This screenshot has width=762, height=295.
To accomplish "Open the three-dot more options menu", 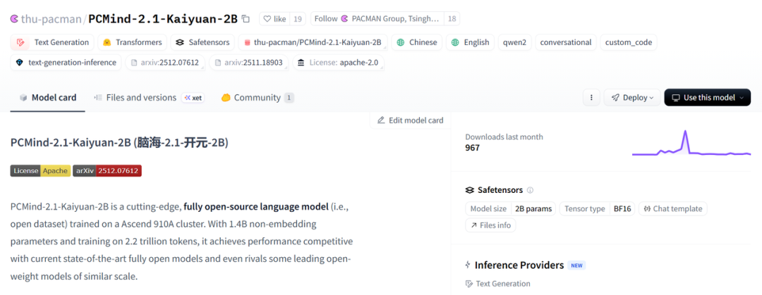I will (x=591, y=98).
